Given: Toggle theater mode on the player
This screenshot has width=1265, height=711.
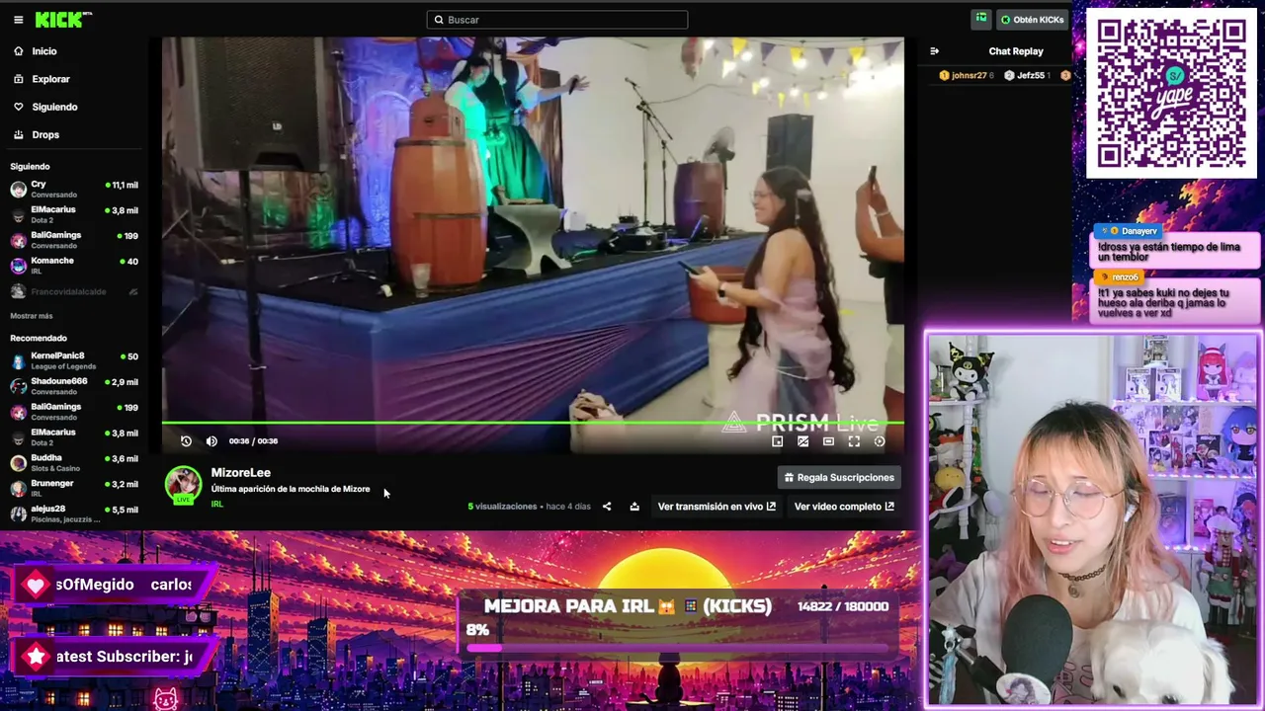Looking at the screenshot, I should point(828,441).
